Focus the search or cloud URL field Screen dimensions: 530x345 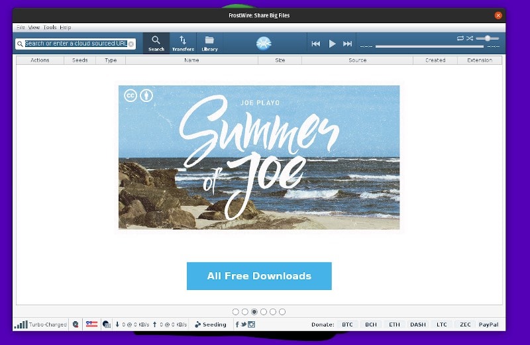[76, 44]
